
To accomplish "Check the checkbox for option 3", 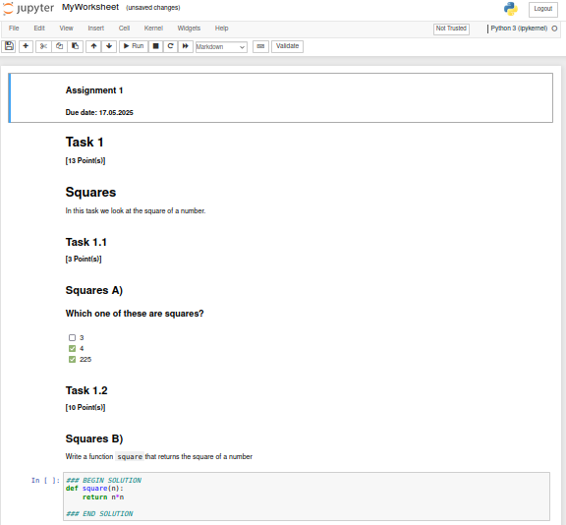I will coord(72,337).
